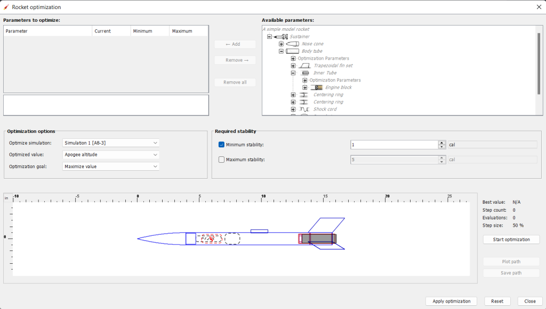
Task: Select the Engine block icon
Action: 316,87
